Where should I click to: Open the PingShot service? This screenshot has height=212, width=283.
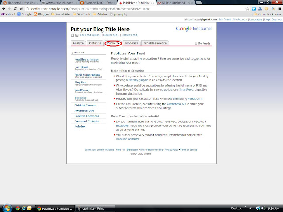80,83
